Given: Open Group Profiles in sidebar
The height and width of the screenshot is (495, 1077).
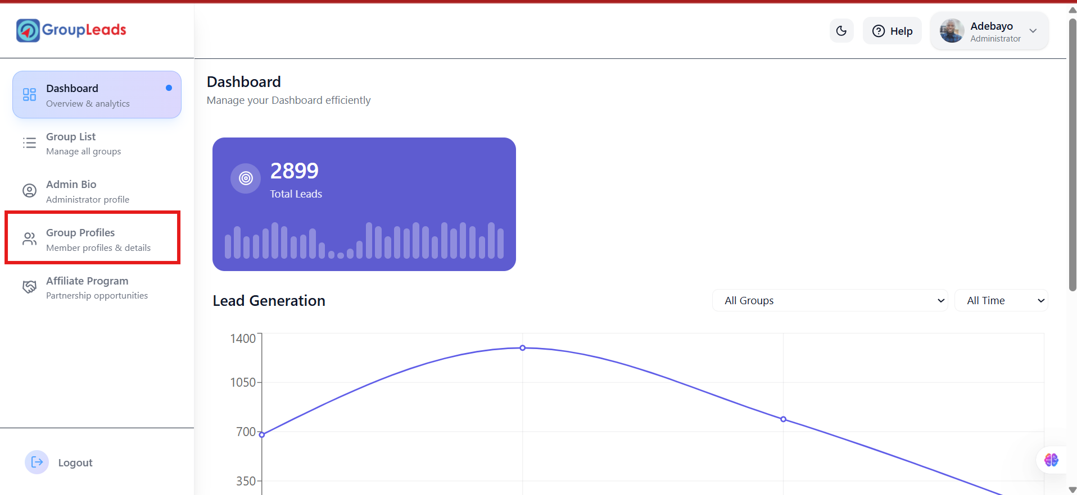Looking at the screenshot, I should (97, 239).
